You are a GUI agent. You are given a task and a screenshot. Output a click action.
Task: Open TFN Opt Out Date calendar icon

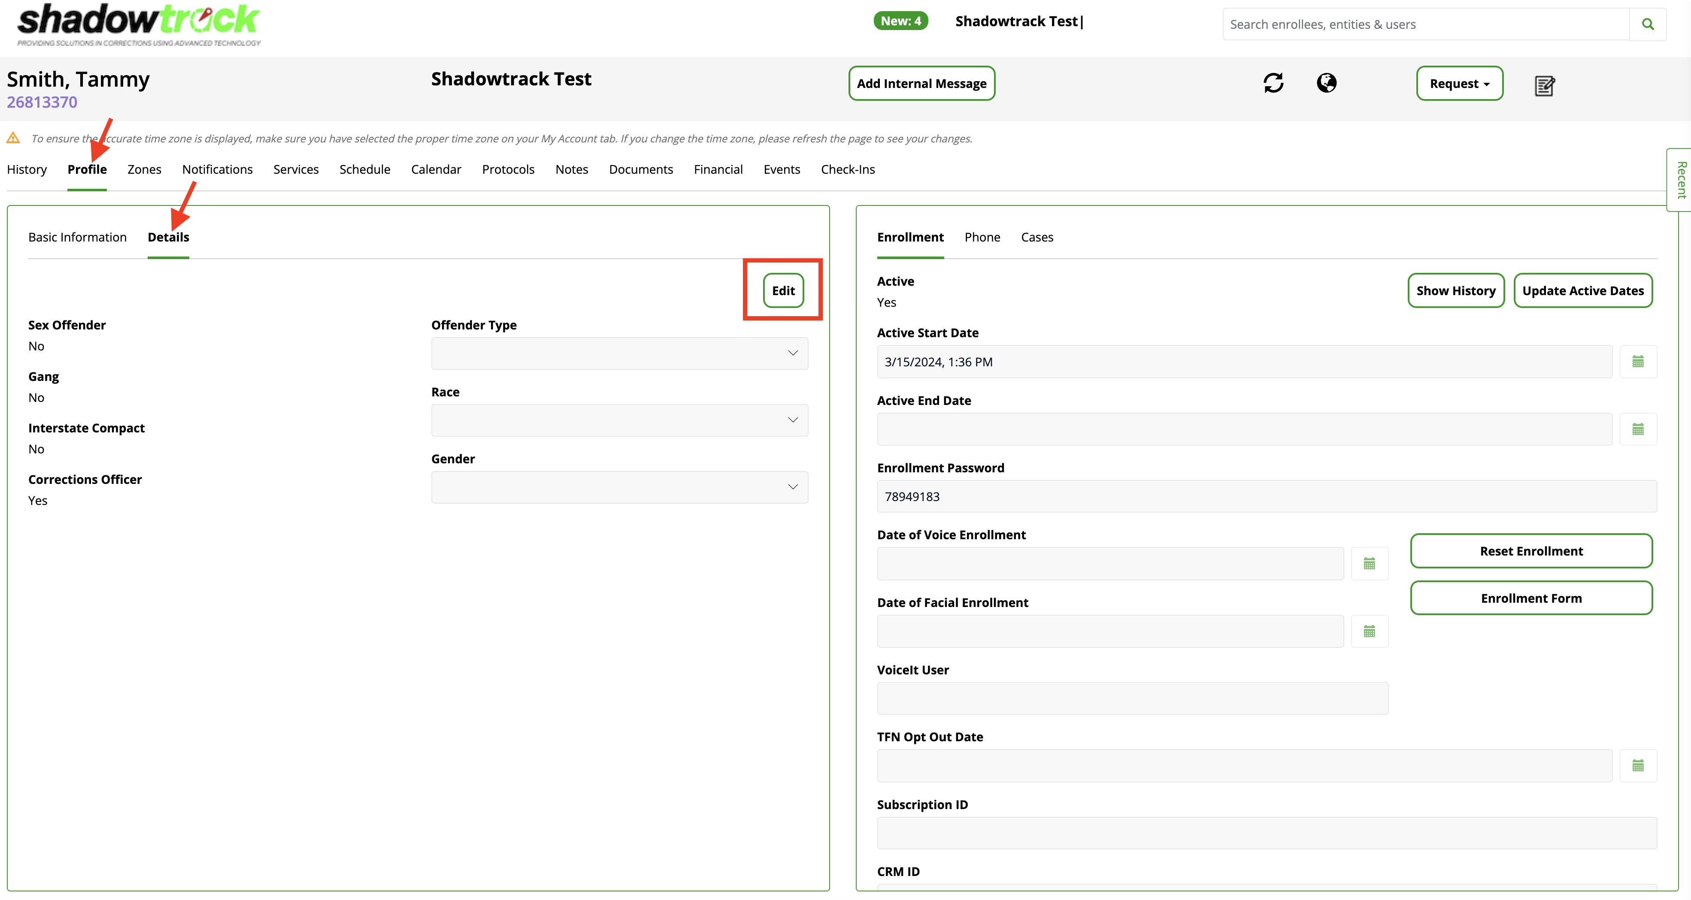[x=1637, y=766]
